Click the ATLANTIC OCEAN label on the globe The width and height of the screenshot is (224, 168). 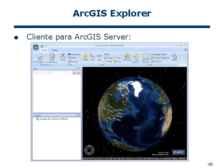pos(138,128)
